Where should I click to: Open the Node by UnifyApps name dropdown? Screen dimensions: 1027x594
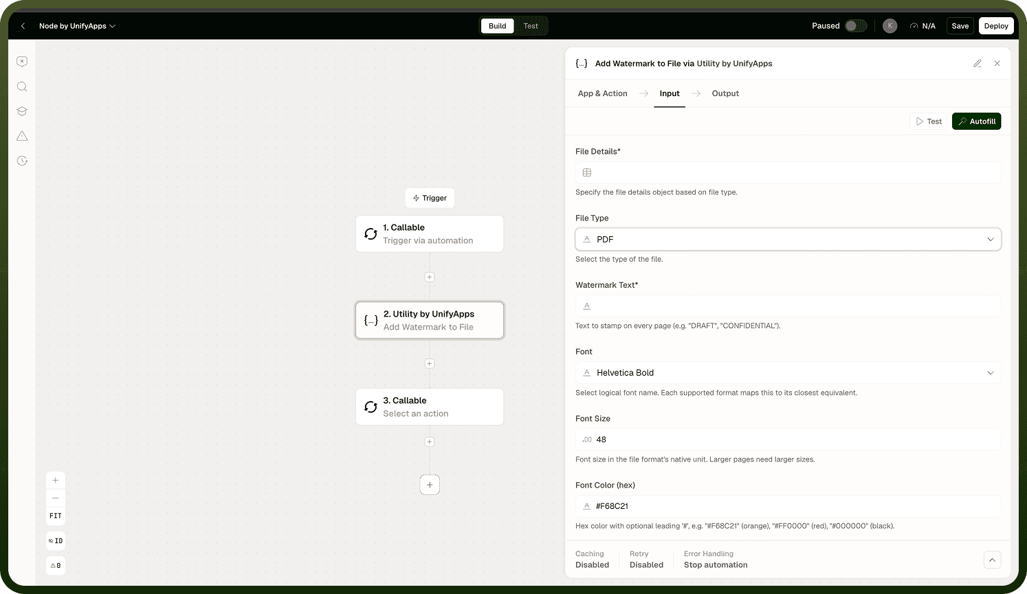point(78,26)
